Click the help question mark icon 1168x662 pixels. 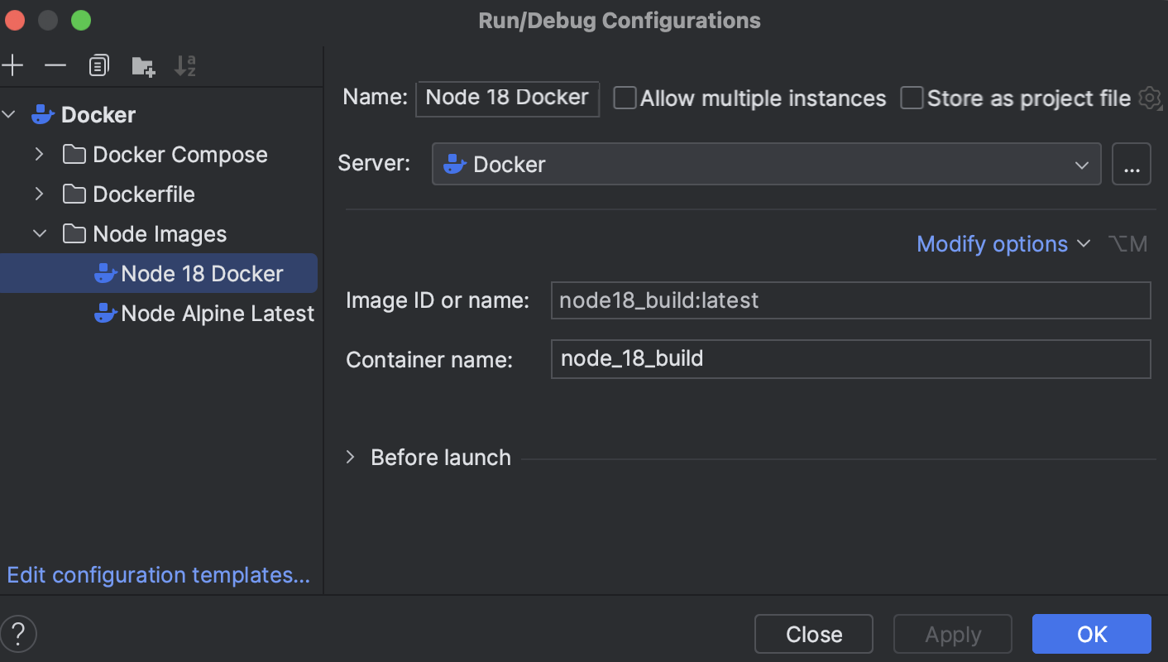point(18,635)
